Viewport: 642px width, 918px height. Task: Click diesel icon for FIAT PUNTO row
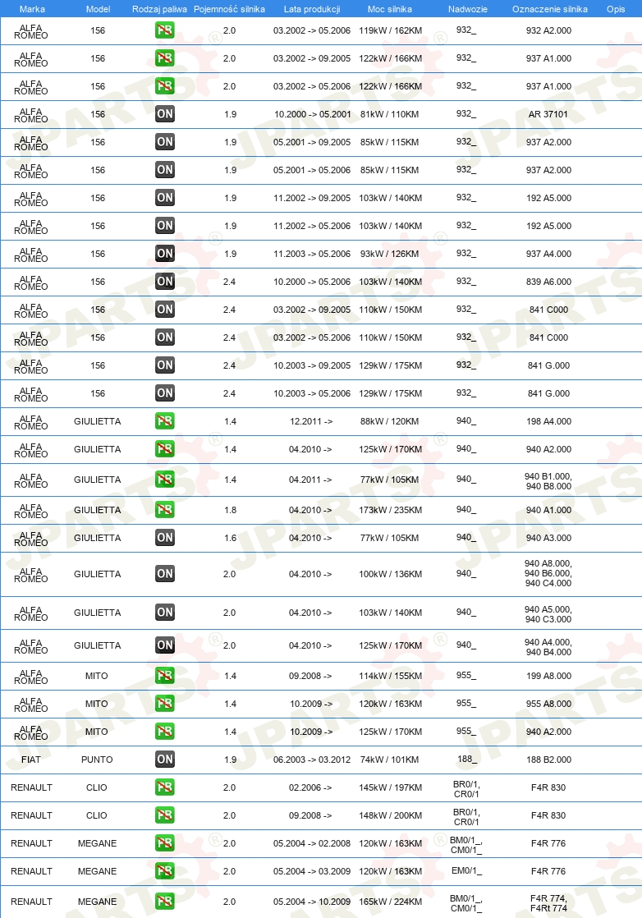point(165,760)
